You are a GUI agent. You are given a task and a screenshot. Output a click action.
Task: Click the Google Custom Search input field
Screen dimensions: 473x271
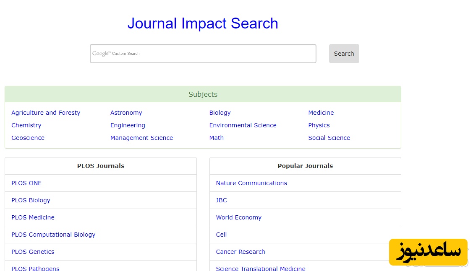(x=203, y=54)
